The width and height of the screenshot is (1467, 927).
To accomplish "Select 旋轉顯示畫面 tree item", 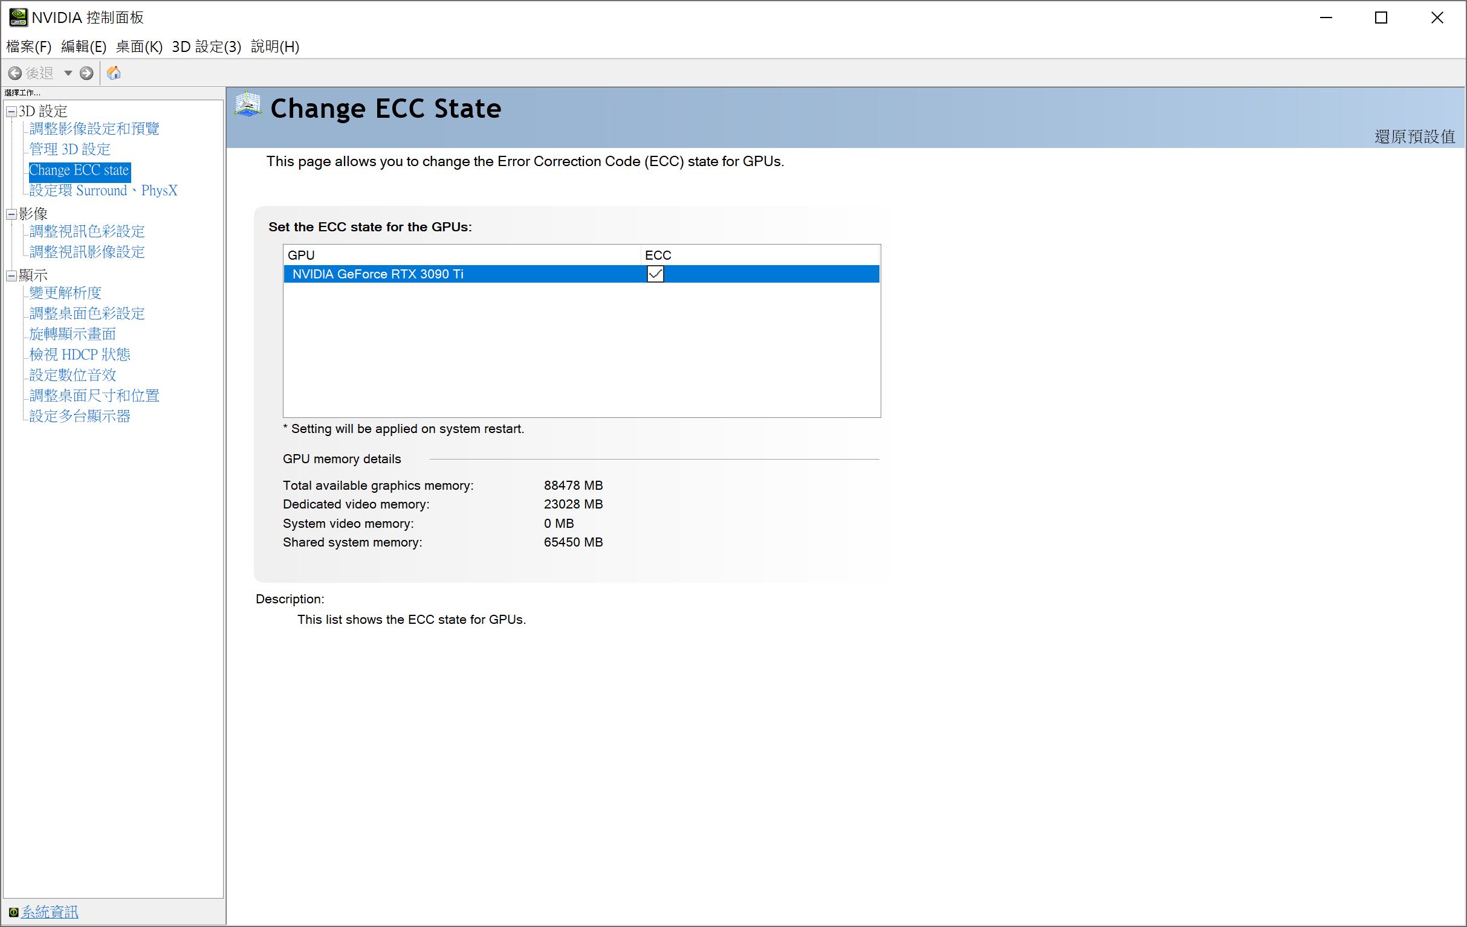I will coord(73,334).
